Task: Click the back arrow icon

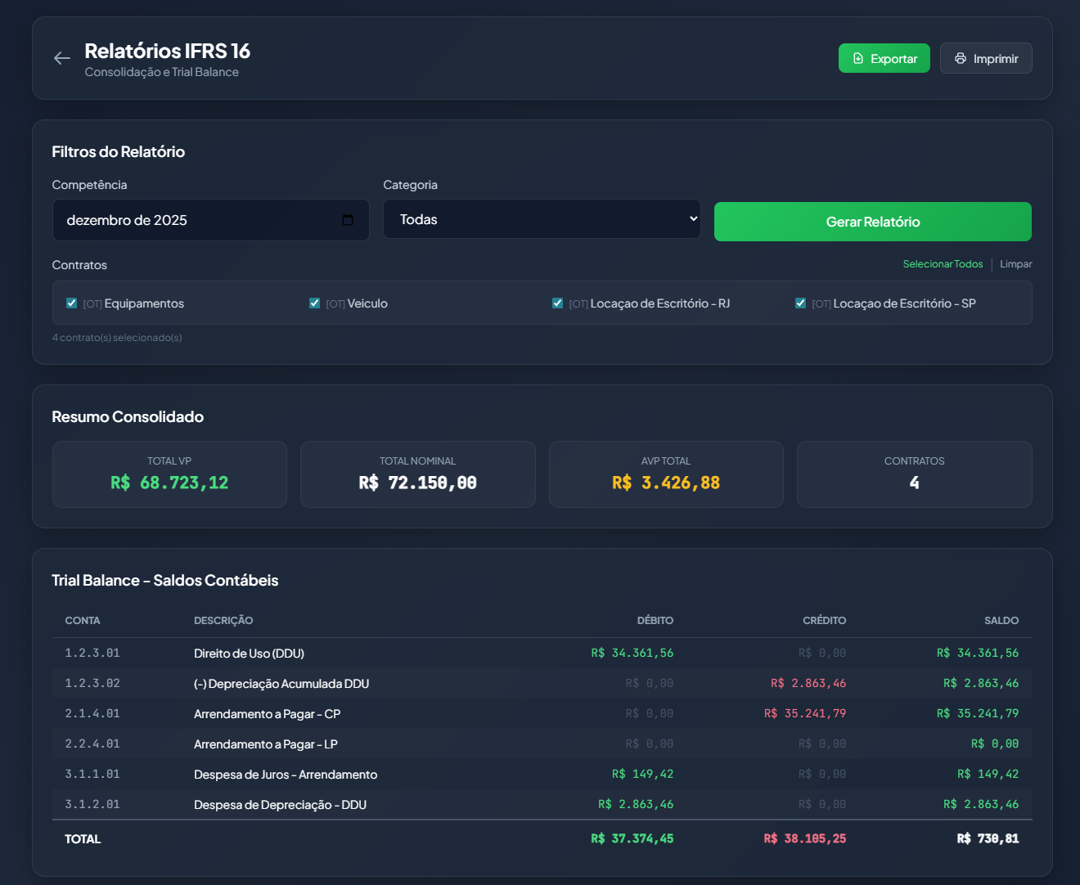Action: click(62, 58)
